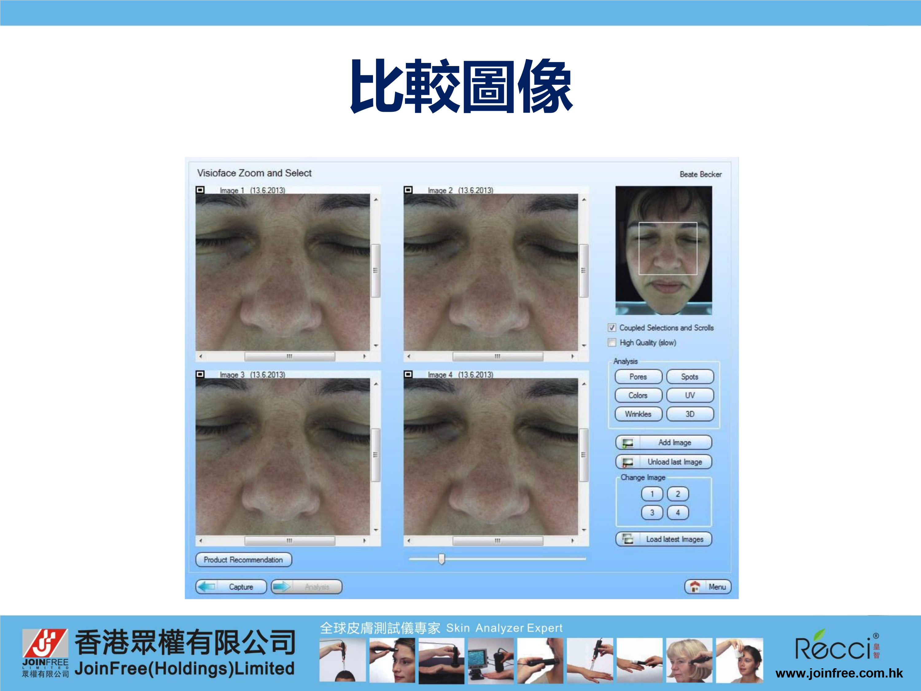The width and height of the screenshot is (921, 691).
Task: Click the zoom slider handle
Action: click(442, 559)
